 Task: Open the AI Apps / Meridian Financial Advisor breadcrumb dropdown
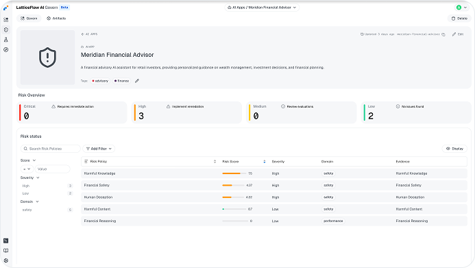point(262,8)
